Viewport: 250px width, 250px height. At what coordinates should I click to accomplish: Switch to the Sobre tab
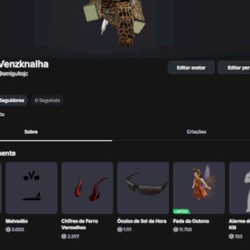(31, 132)
